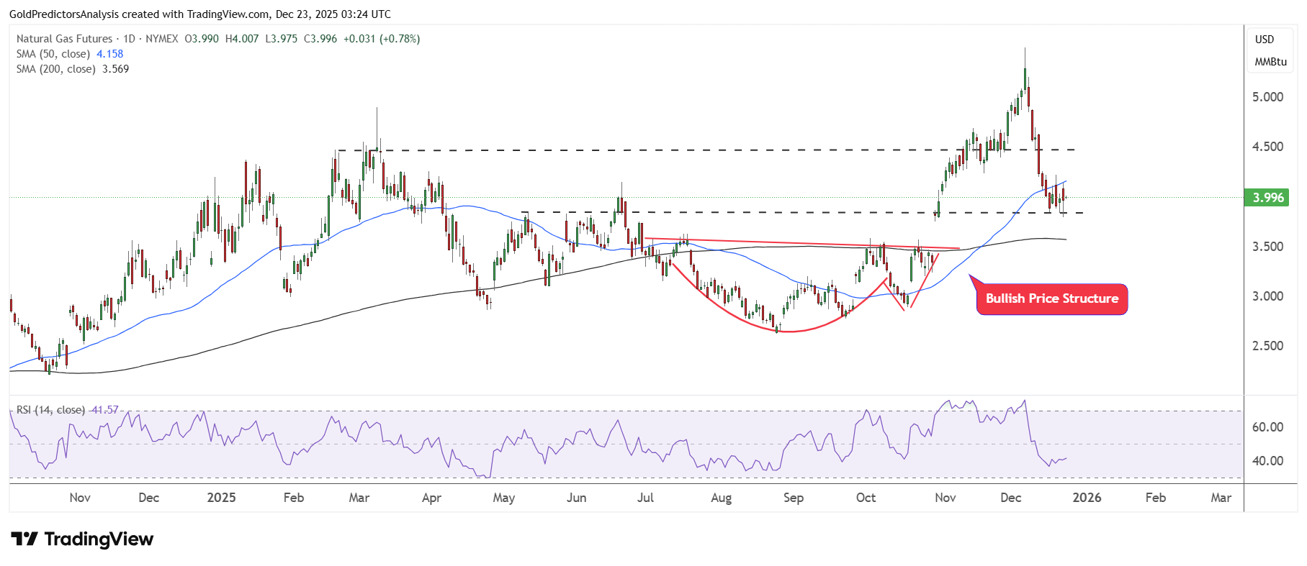Click the 5.000 price axis level
Screen dimensions: 1307x566
(1267, 97)
